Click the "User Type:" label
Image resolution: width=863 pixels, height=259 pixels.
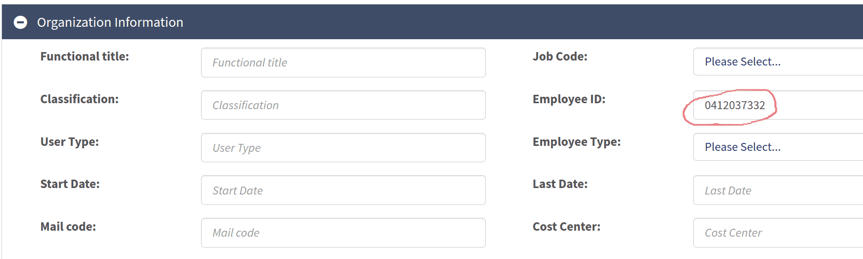pos(70,142)
